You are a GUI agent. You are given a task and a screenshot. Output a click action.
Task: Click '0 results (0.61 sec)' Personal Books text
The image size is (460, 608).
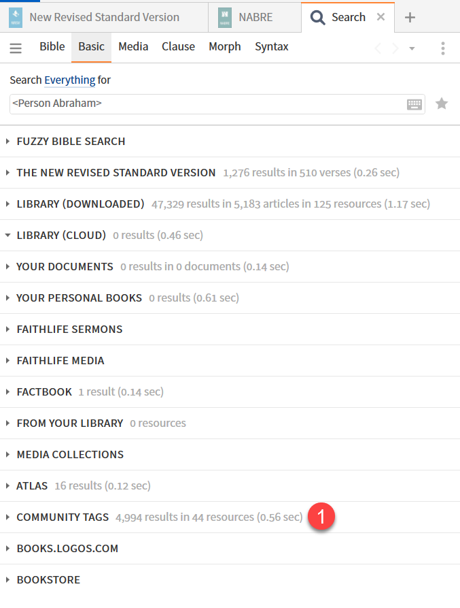(x=194, y=298)
